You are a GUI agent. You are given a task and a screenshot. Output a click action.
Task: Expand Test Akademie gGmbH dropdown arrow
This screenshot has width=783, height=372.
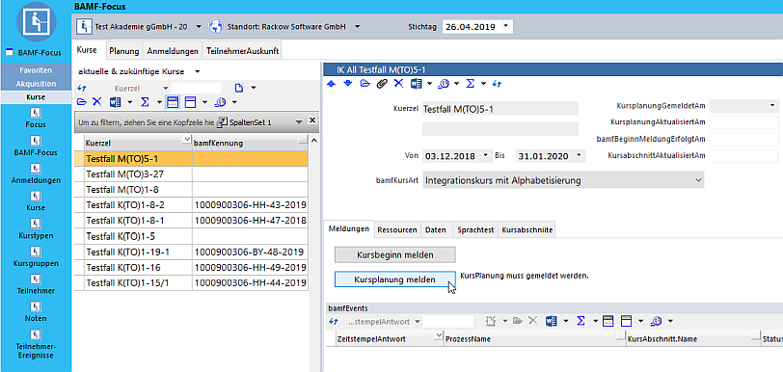(x=199, y=26)
